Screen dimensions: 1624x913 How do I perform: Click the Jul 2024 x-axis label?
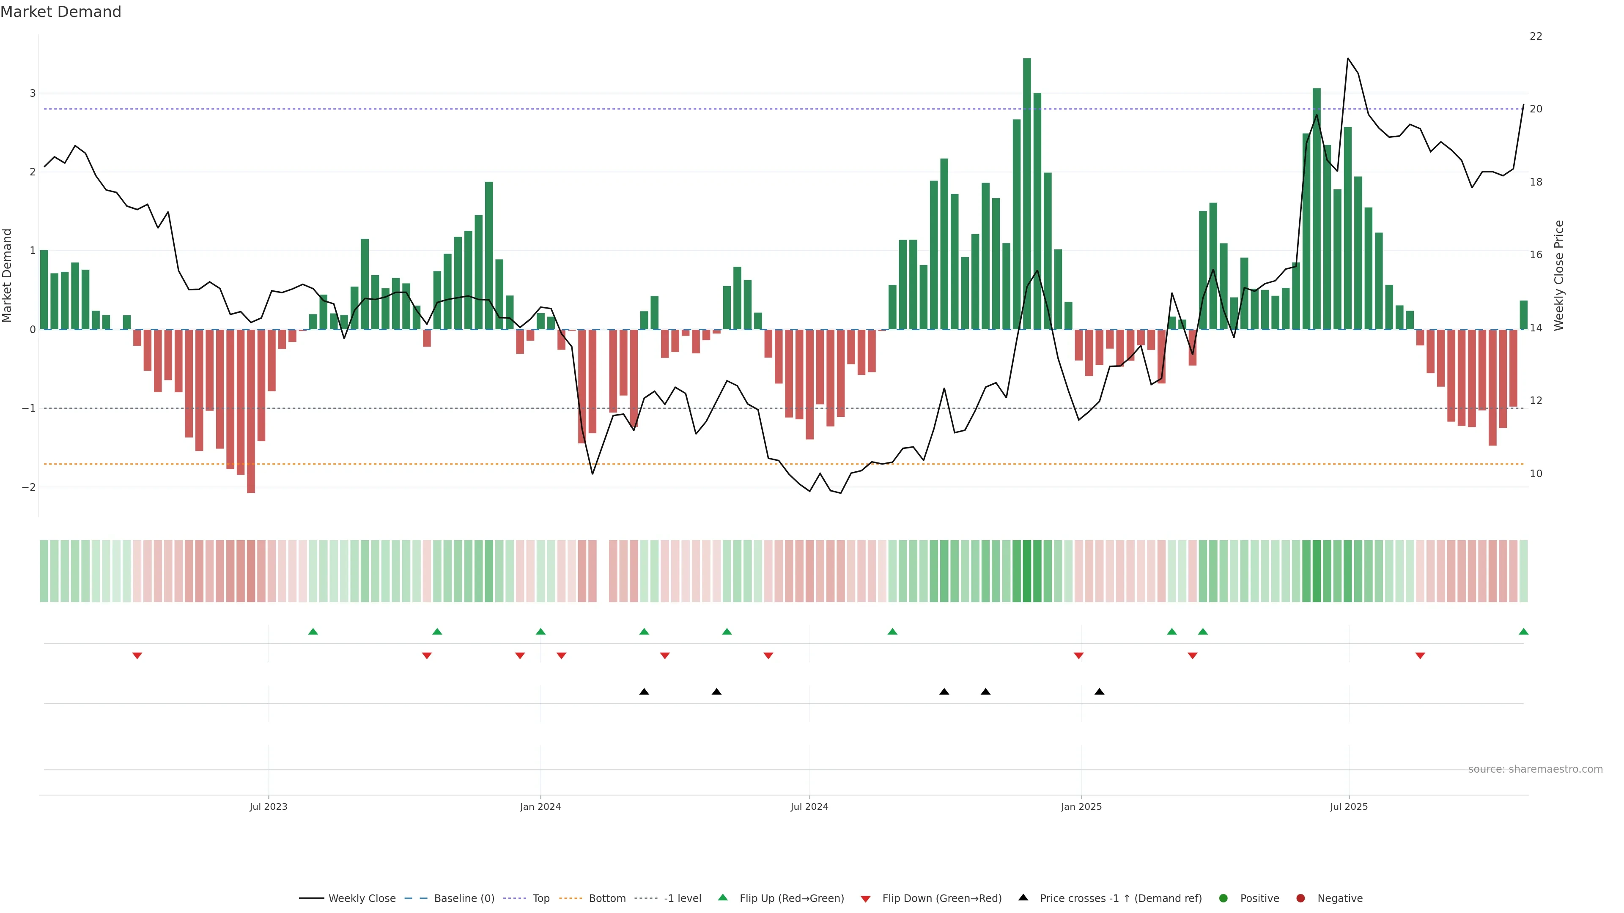click(809, 806)
